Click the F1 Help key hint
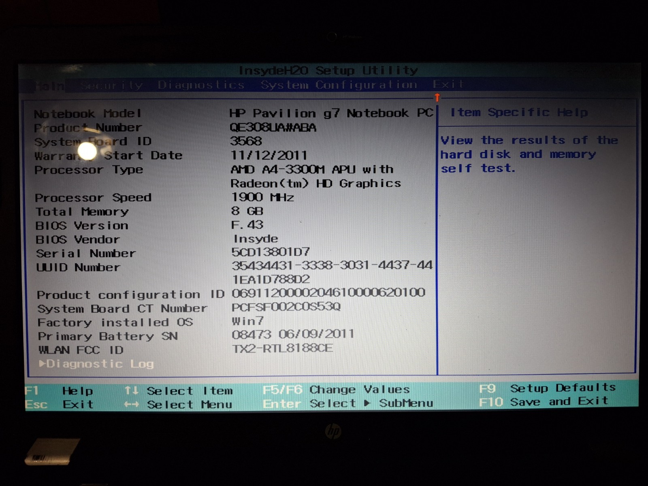The height and width of the screenshot is (486, 648). pos(59,391)
